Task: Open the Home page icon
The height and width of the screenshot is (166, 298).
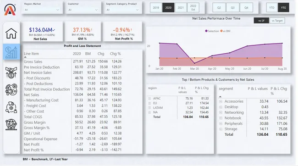Action: [x=11, y=33]
